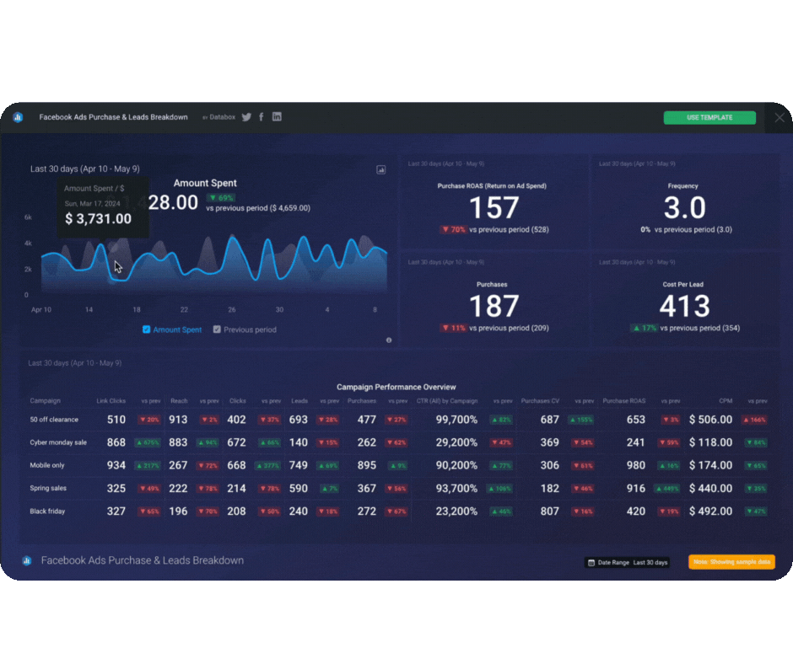Click the 70% change badge under Purchase ROAS
The height and width of the screenshot is (664, 793).
point(453,229)
